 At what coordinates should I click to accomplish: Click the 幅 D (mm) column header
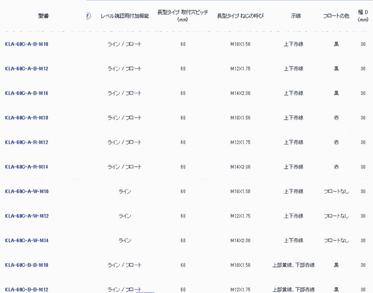363,16
